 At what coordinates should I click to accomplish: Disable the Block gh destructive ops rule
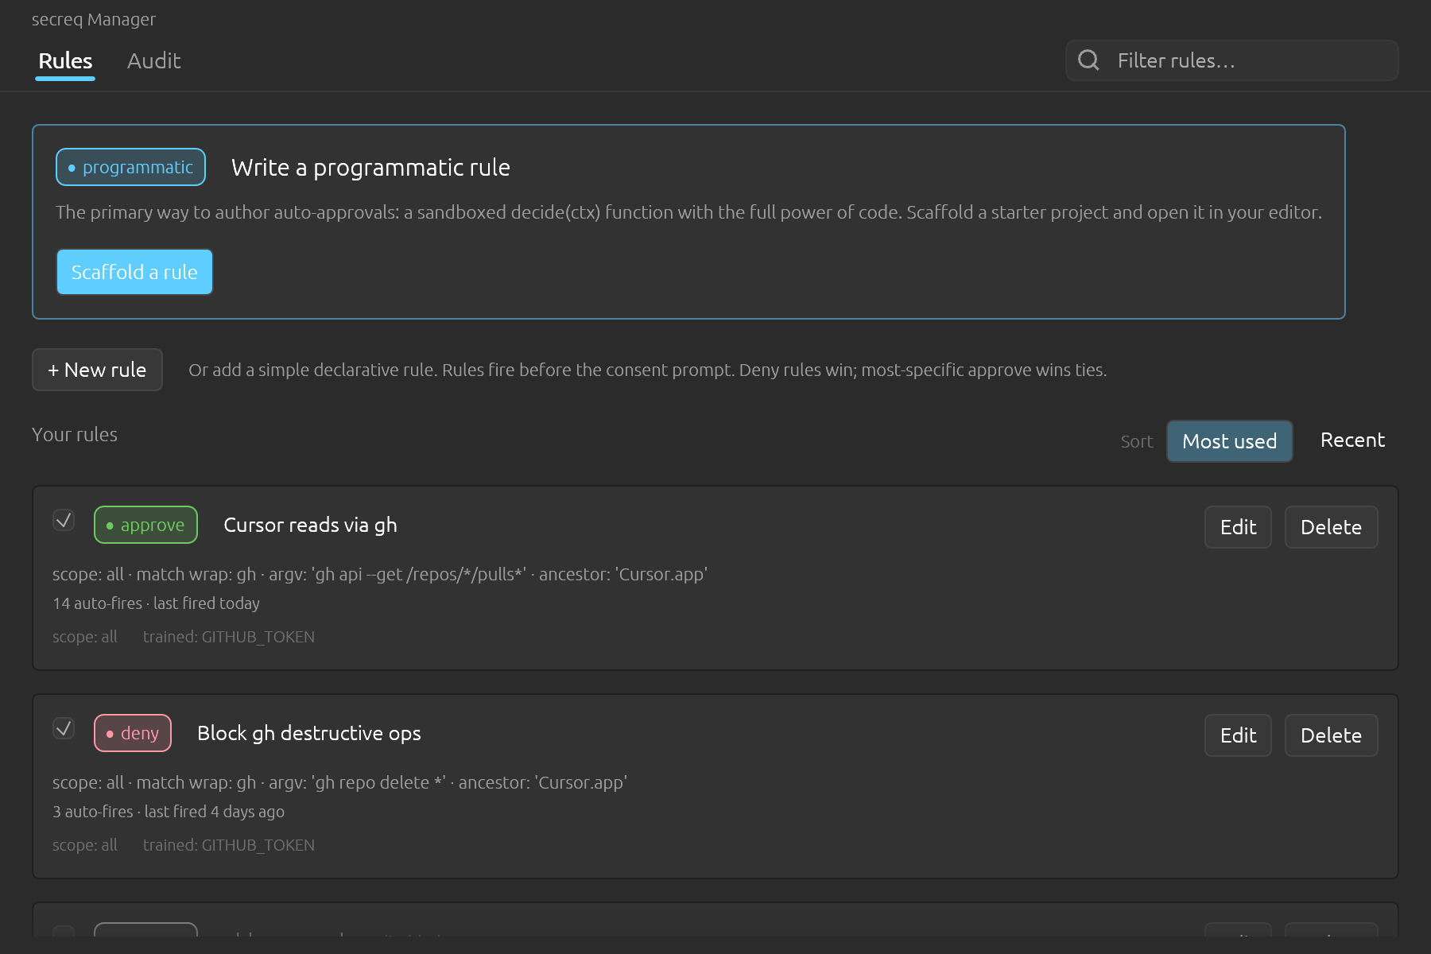[x=64, y=728]
